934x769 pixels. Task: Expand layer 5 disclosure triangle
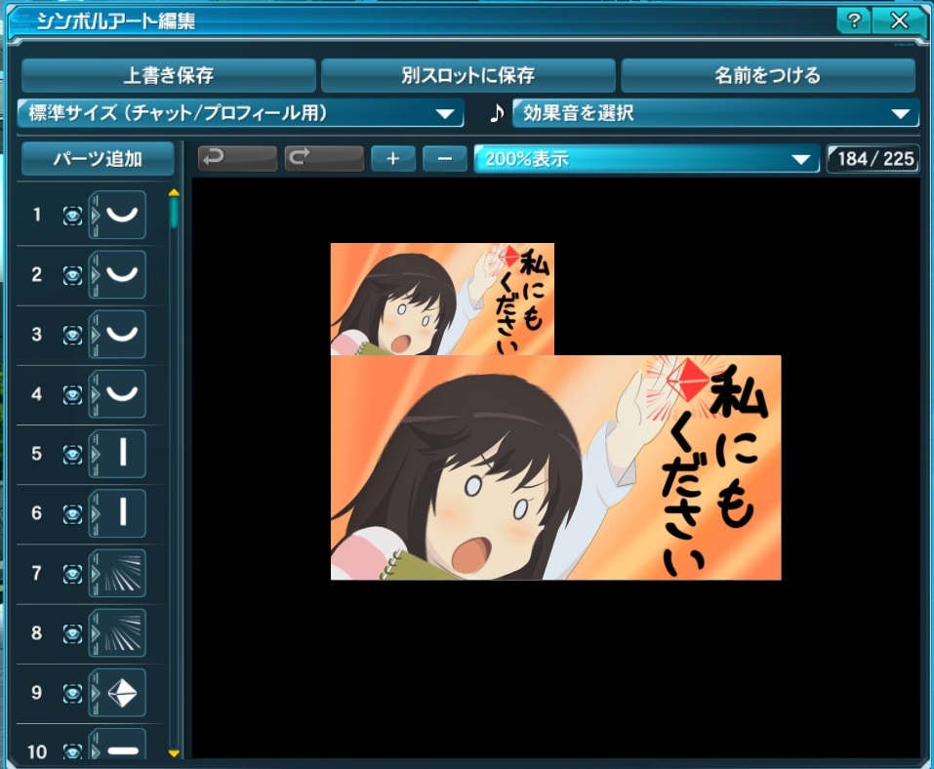pos(95,454)
